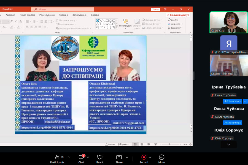Click the Спільний доступ share button
Viewport: 248px width, 165px height.
pyautogui.click(x=178, y=15)
